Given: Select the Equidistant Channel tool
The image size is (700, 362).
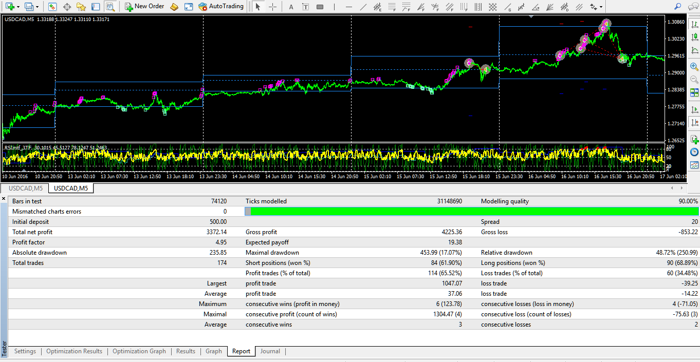Looking at the screenshot, I should (377, 7).
